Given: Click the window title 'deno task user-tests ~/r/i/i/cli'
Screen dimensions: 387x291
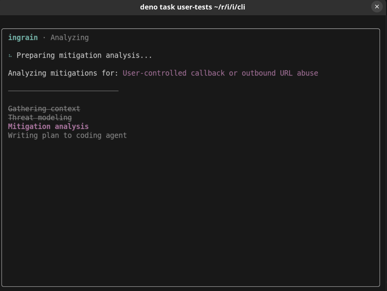Looking at the screenshot, I should point(193,7).
